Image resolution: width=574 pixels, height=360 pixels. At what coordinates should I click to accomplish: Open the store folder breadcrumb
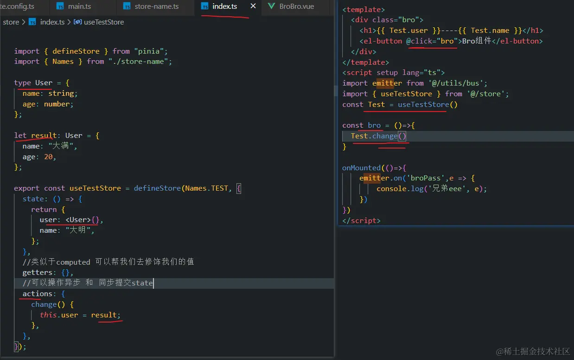[x=11, y=22]
